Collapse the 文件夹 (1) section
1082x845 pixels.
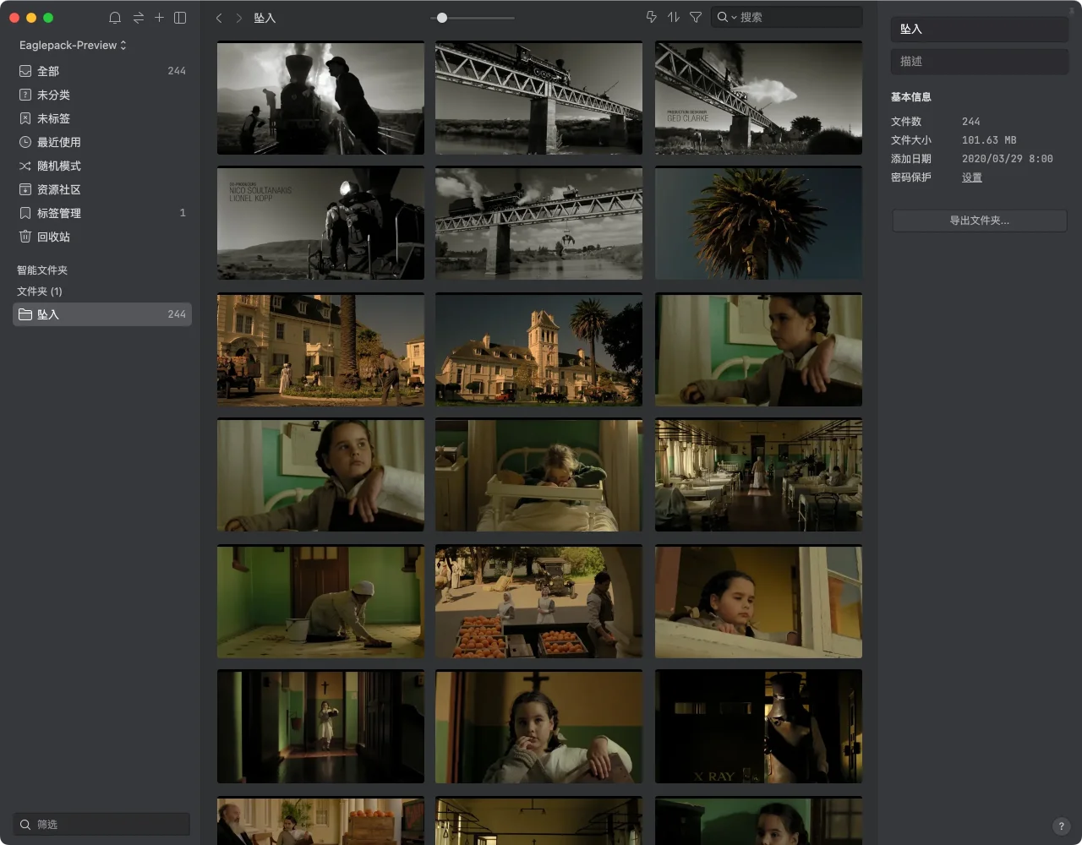(40, 292)
